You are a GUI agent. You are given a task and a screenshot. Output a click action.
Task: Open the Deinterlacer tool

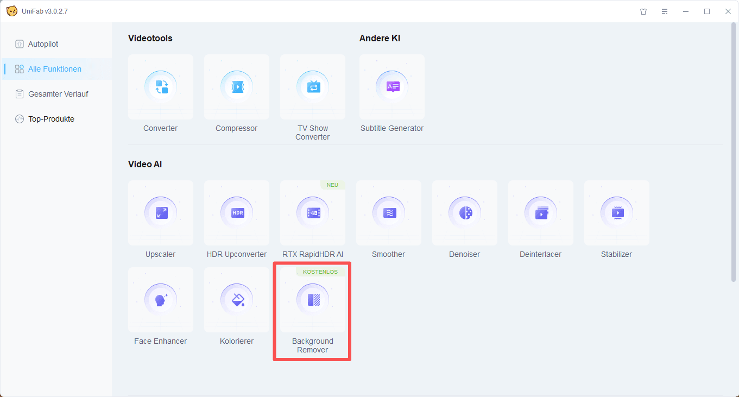pyautogui.click(x=541, y=213)
